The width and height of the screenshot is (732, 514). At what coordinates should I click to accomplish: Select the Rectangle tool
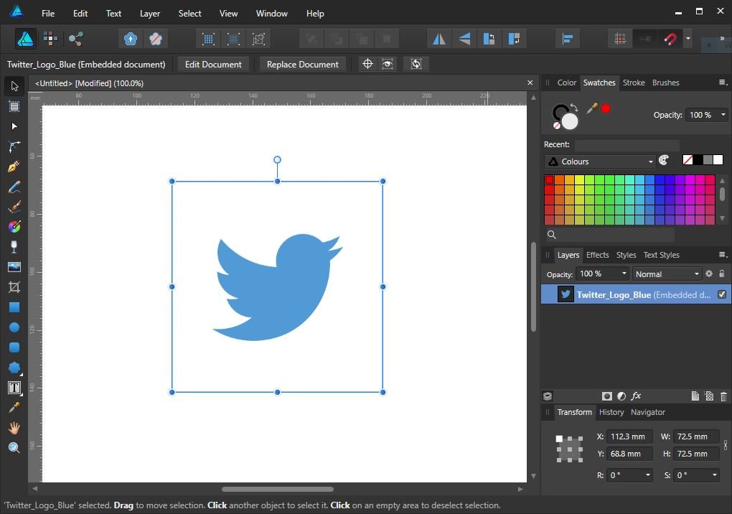tap(14, 307)
